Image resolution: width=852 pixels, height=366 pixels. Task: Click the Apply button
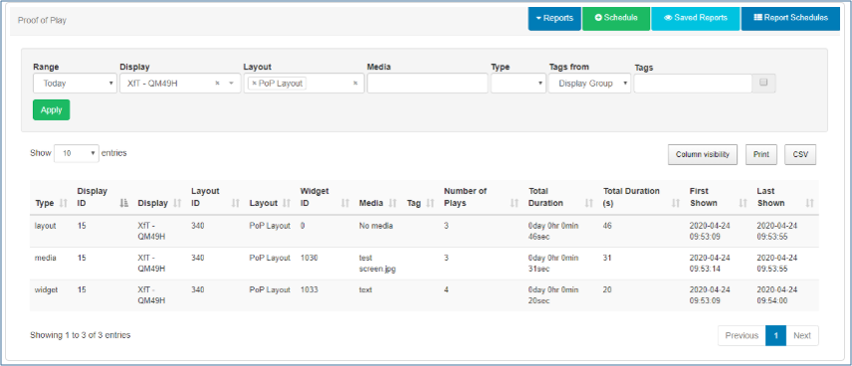52,109
